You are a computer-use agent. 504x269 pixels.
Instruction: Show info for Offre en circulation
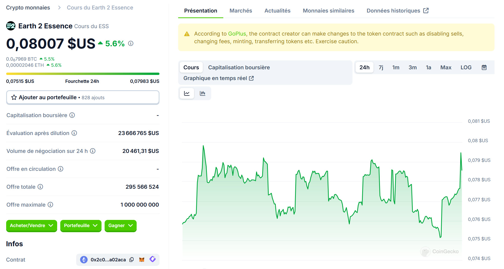click(61, 169)
